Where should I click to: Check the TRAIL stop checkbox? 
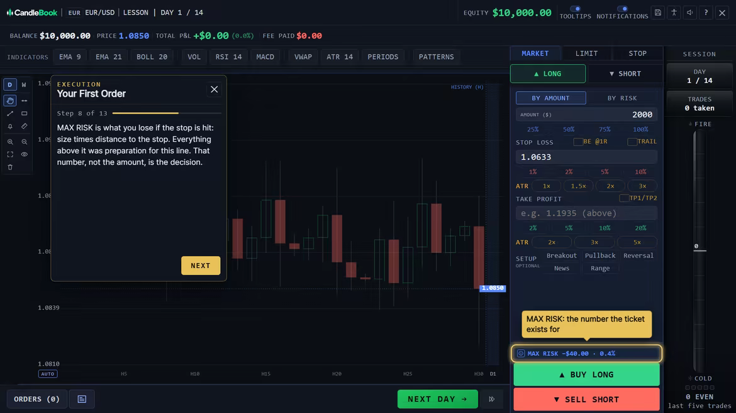pos(632,141)
